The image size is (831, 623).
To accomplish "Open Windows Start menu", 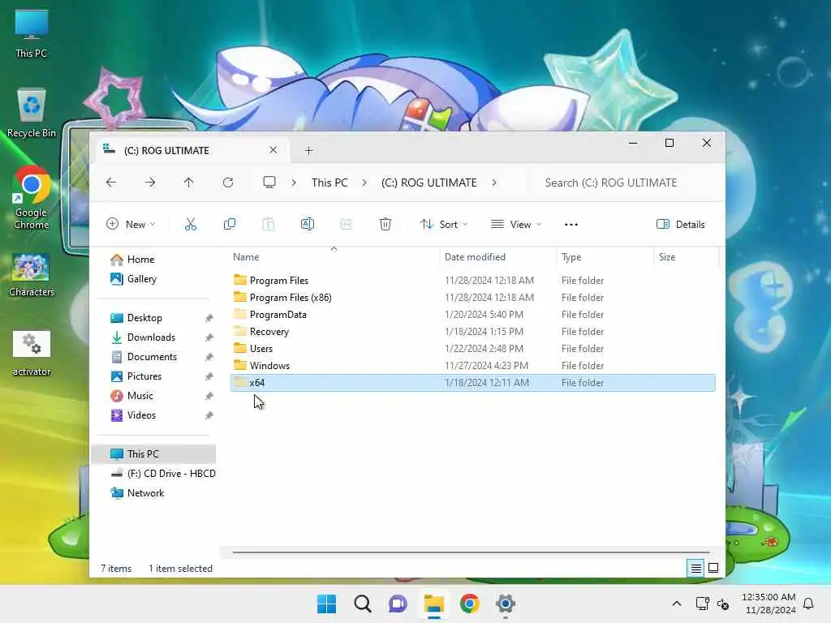I will point(326,604).
